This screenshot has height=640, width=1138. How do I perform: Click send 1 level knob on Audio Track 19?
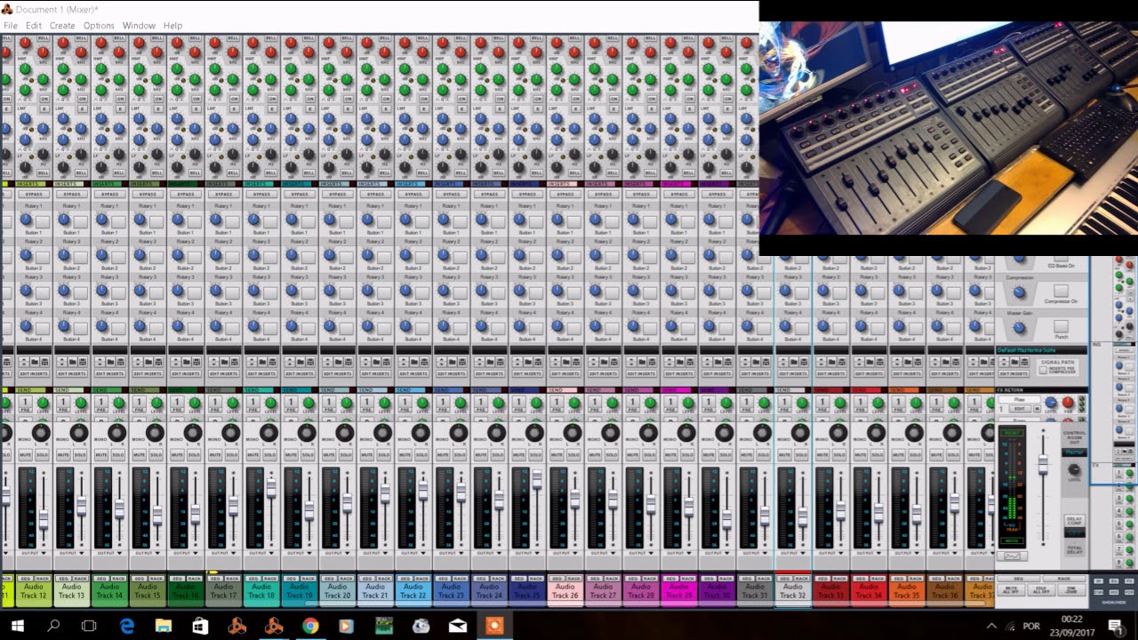coord(309,403)
